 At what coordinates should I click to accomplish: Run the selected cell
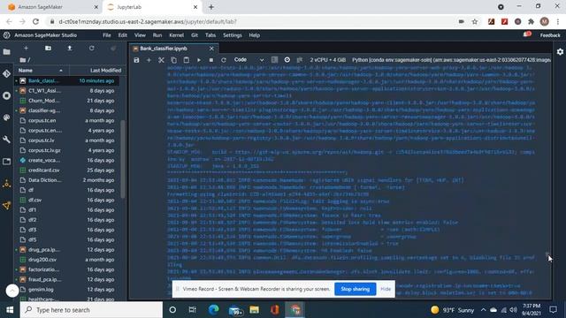(198, 60)
